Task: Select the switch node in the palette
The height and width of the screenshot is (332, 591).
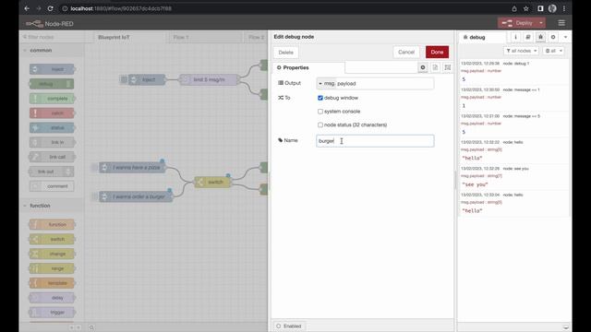Action: (52, 239)
